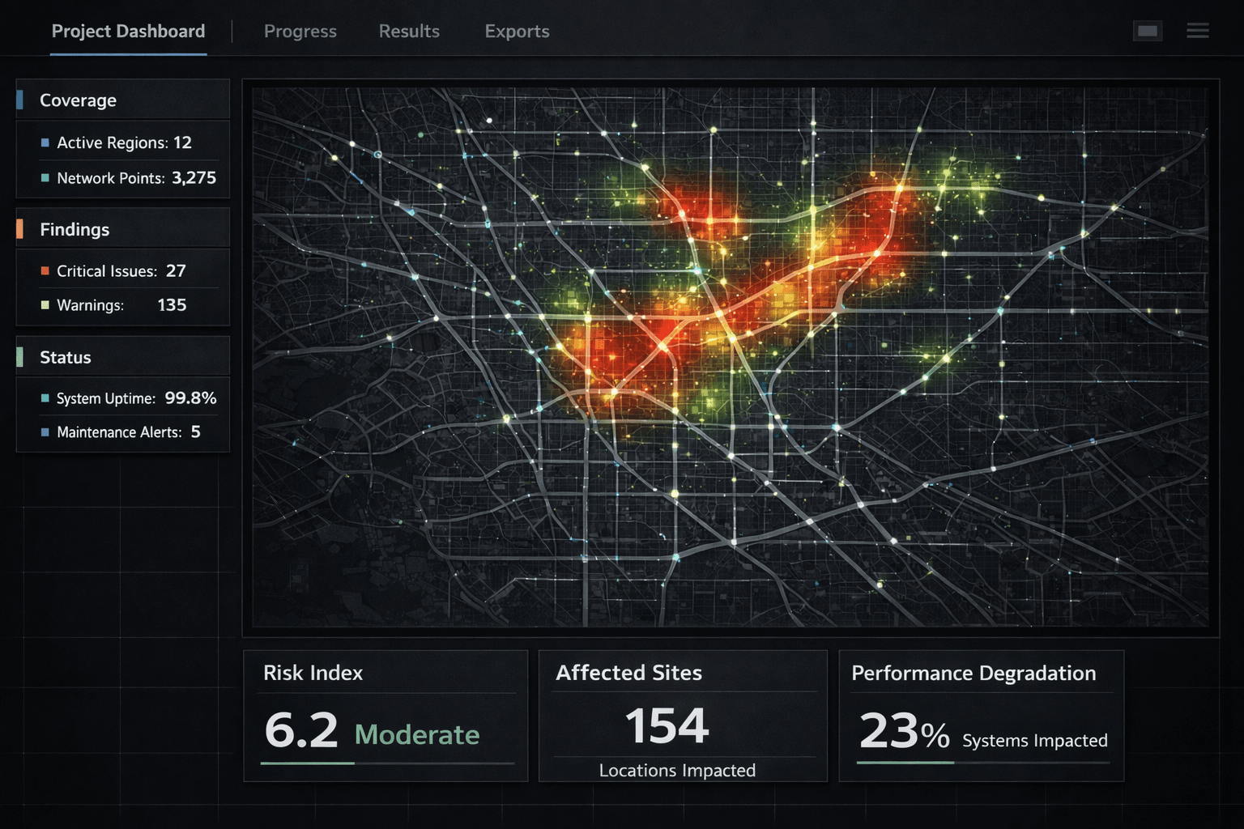Image resolution: width=1244 pixels, height=829 pixels.
Task: Click the Locations Impacted caption
Action: [677, 770]
